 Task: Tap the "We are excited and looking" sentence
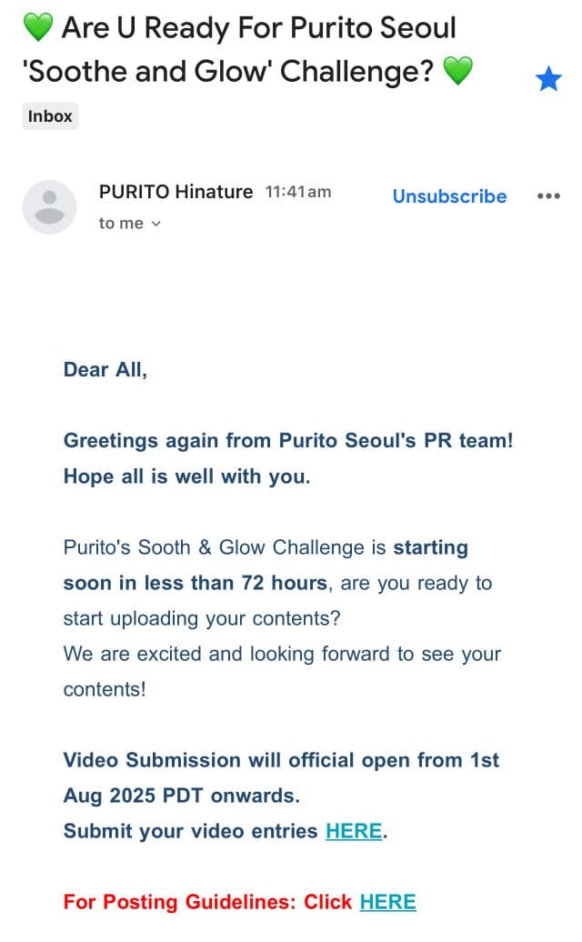click(x=282, y=654)
